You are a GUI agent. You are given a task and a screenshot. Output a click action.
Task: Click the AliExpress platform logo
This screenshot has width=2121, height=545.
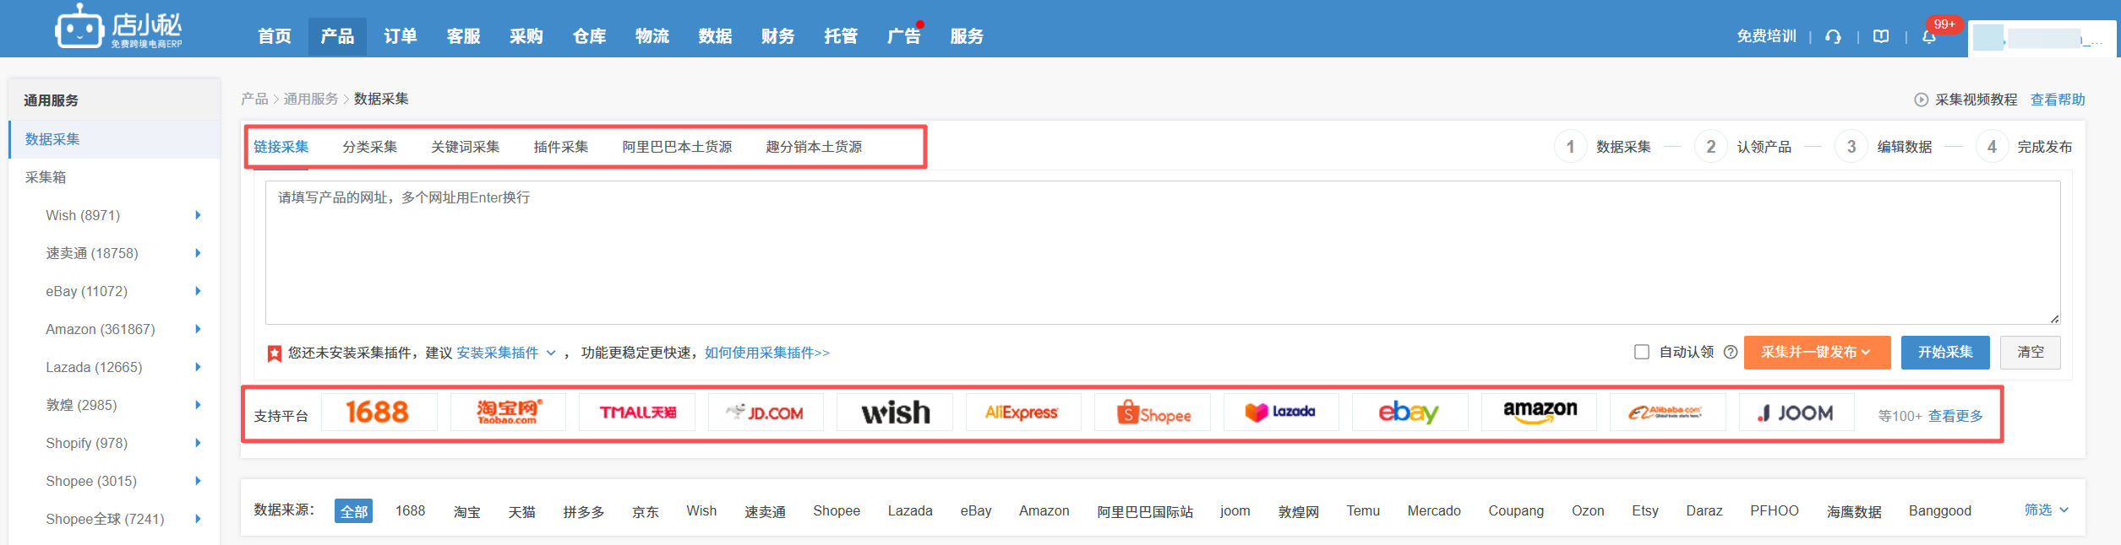click(1023, 413)
